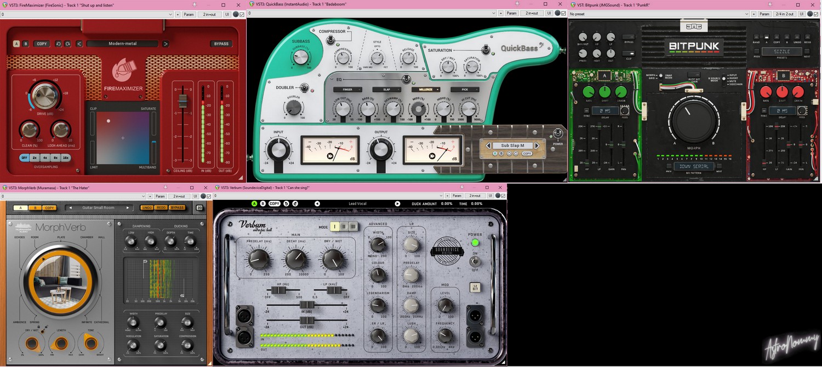This screenshot has width=822, height=367.
Task: Click the SIZZLE preset display in Bitpunk
Action: 781,51
